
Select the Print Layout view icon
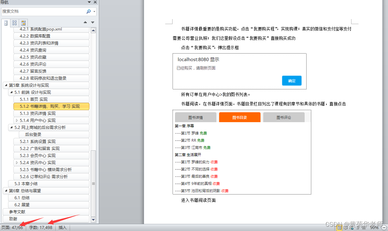pyautogui.click(x=339, y=228)
